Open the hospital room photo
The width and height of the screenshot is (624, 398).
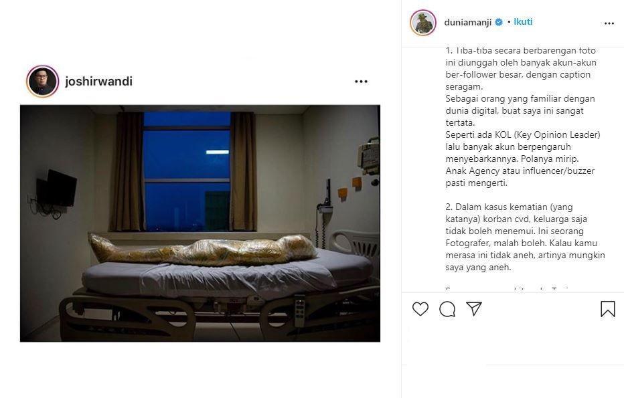click(200, 223)
